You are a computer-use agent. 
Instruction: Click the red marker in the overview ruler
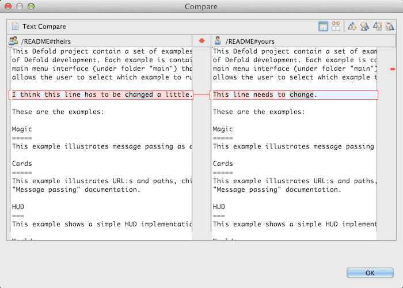pyautogui.click(x=393, y=69)
